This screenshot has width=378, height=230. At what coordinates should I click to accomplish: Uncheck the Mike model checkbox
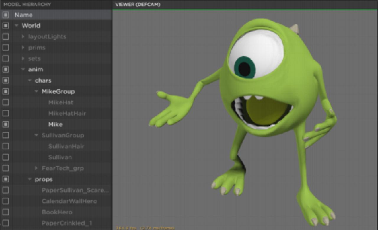click(x=6, y=124)
